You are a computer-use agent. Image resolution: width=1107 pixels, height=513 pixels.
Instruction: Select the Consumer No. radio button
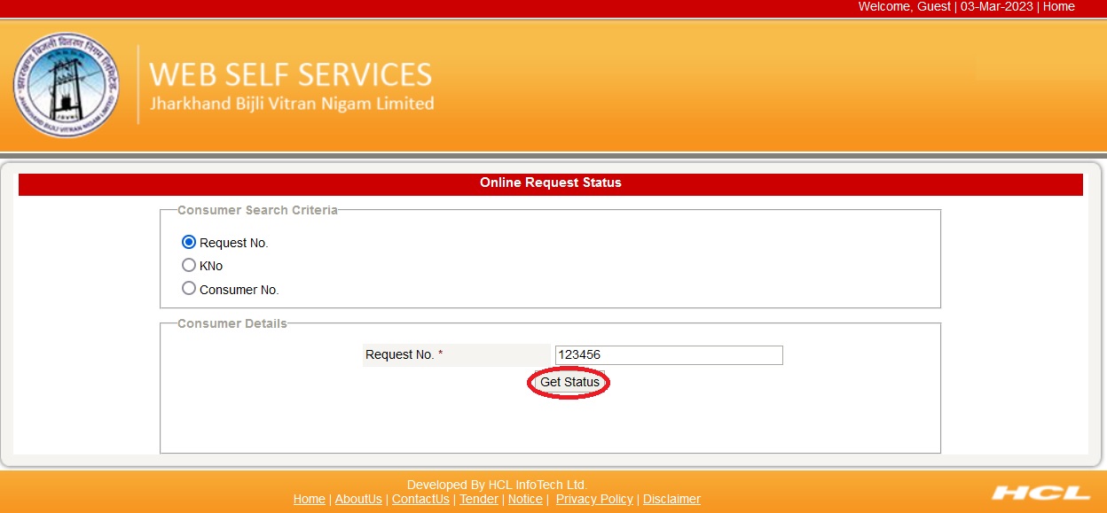click(x=188, y=288)
